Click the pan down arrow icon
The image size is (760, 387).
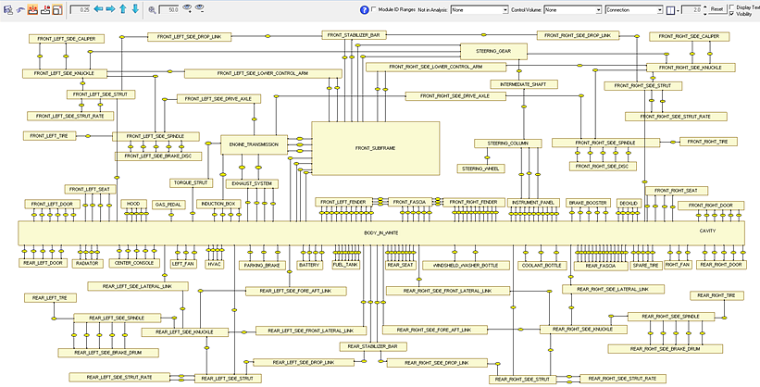coord(136,9)
